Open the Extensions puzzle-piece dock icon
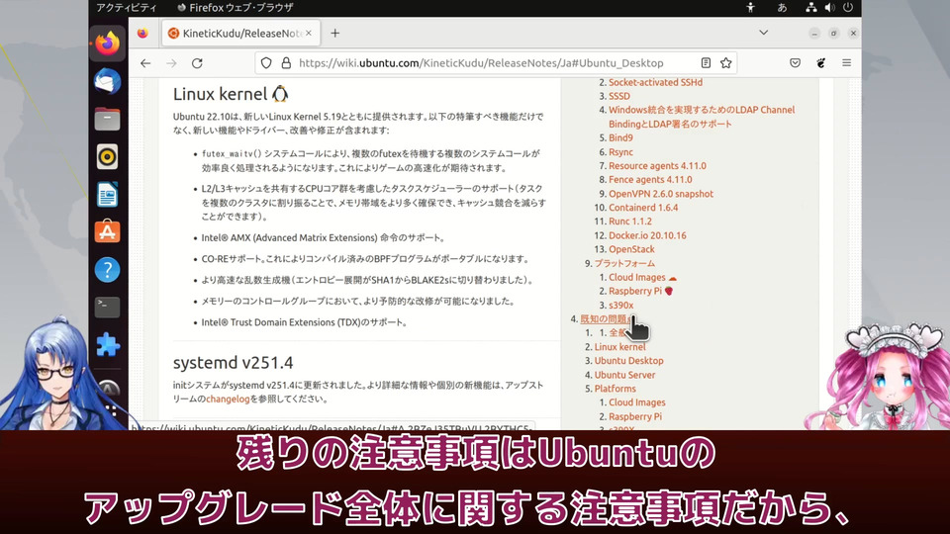The height and width of the screenshot is (534, 950). (107, 345)
